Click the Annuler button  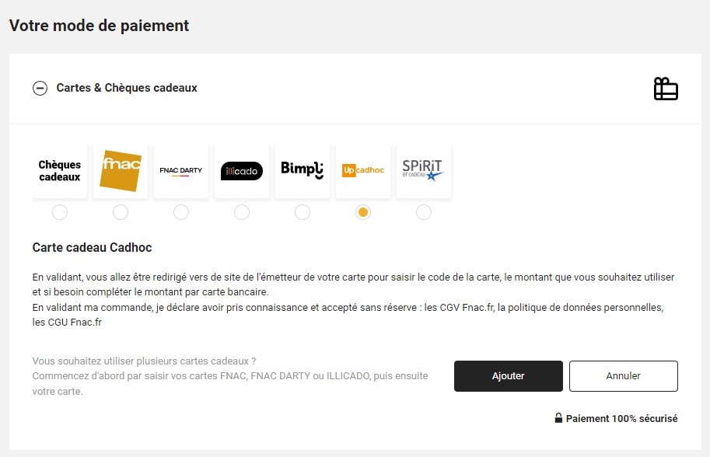623,376
